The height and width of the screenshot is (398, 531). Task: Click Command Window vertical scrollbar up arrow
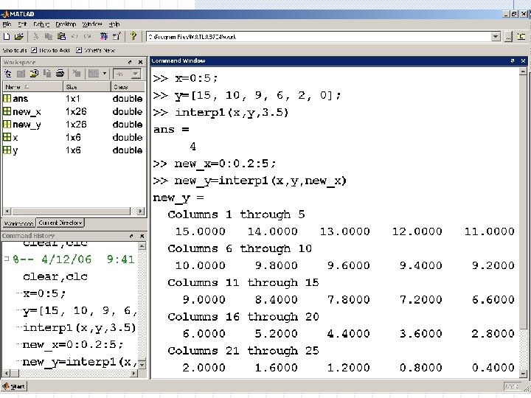tap(523, 71)
